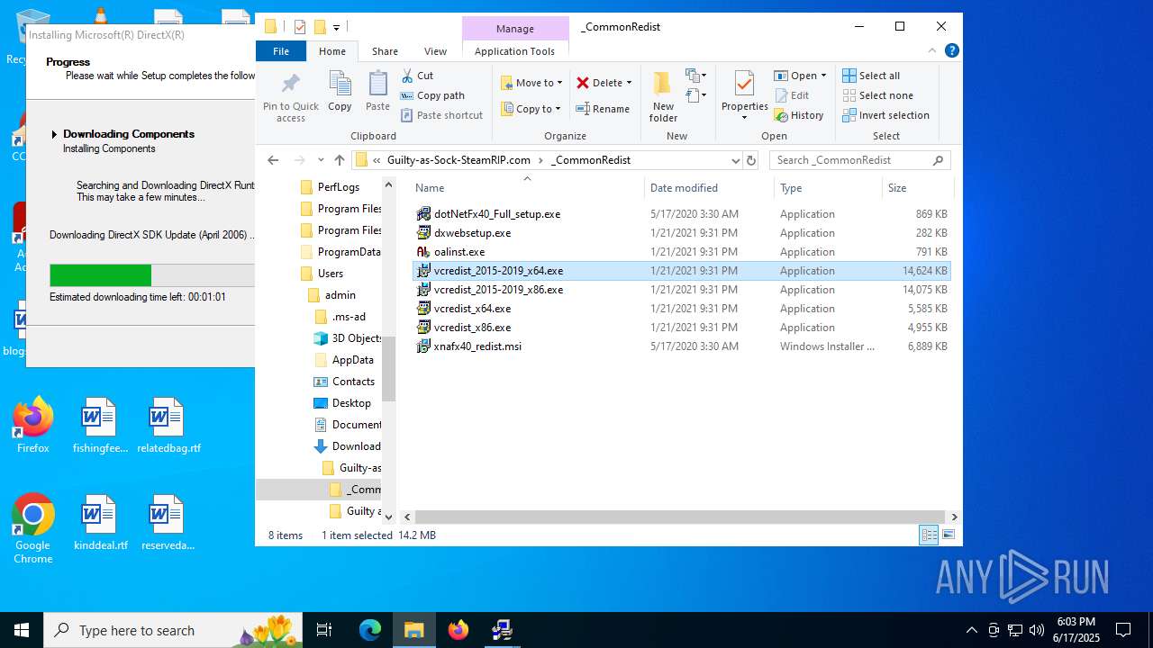Sort files by Name column header

[527, 188]
